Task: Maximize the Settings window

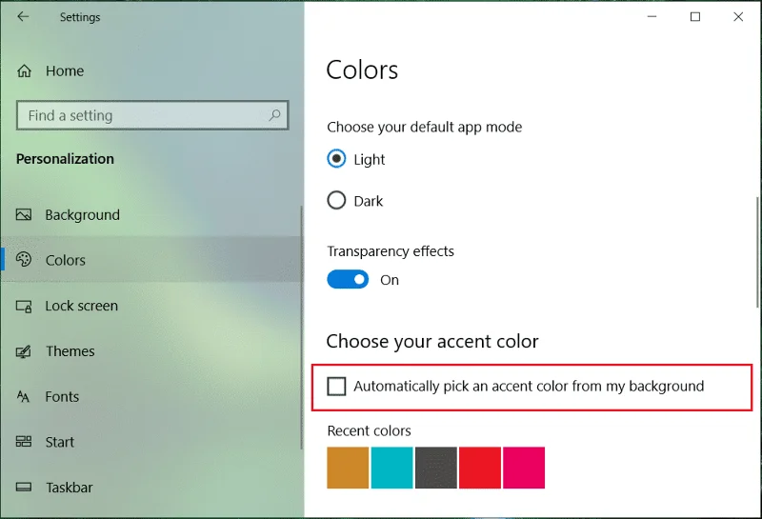Action: point(695,16)
